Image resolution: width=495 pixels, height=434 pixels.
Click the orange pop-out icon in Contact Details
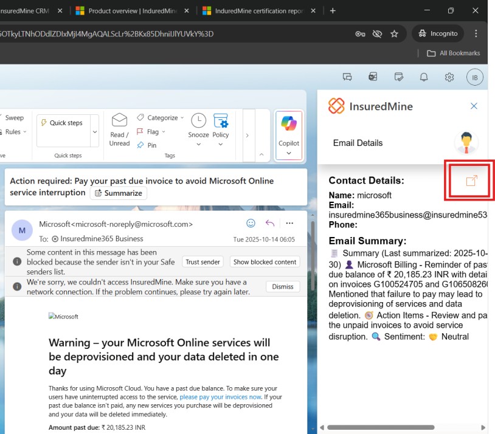(x=471, y=181)
